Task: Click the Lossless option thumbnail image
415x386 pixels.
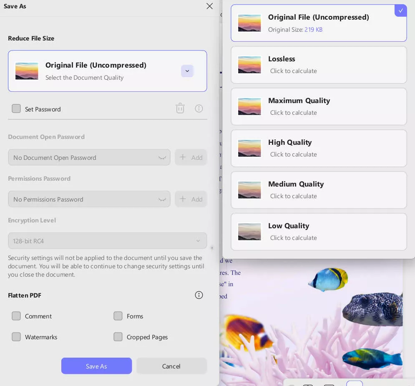Action: pyautogui.click(x=249, y=65)
